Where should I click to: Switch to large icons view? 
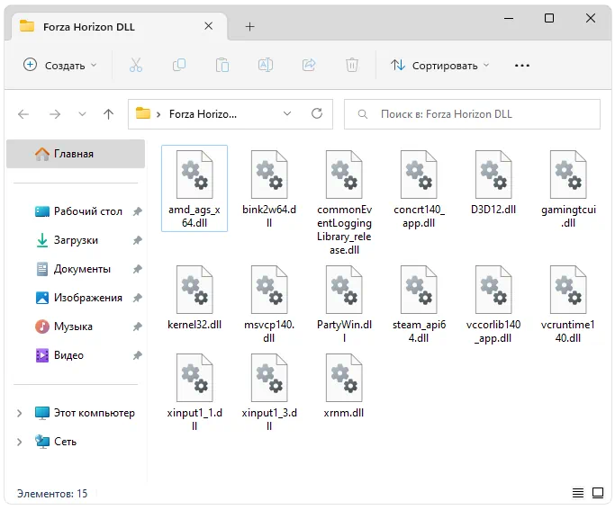click(598, 493)
